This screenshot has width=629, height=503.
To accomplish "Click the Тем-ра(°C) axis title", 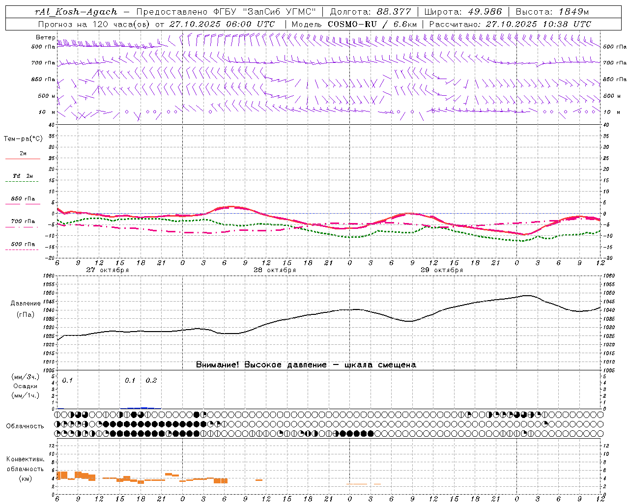I will coord(23,139).
